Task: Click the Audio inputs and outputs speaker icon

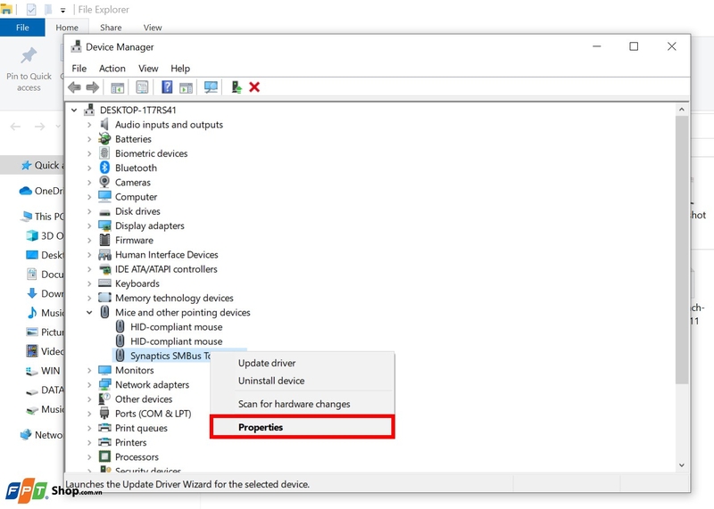Action: point(104,124)
